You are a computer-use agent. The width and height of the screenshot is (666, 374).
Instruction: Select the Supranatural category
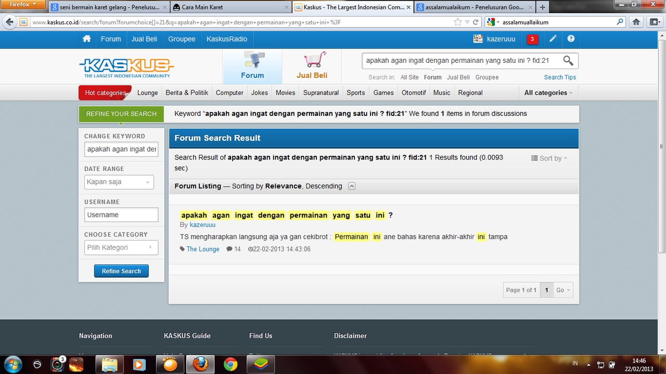[321, 93]
